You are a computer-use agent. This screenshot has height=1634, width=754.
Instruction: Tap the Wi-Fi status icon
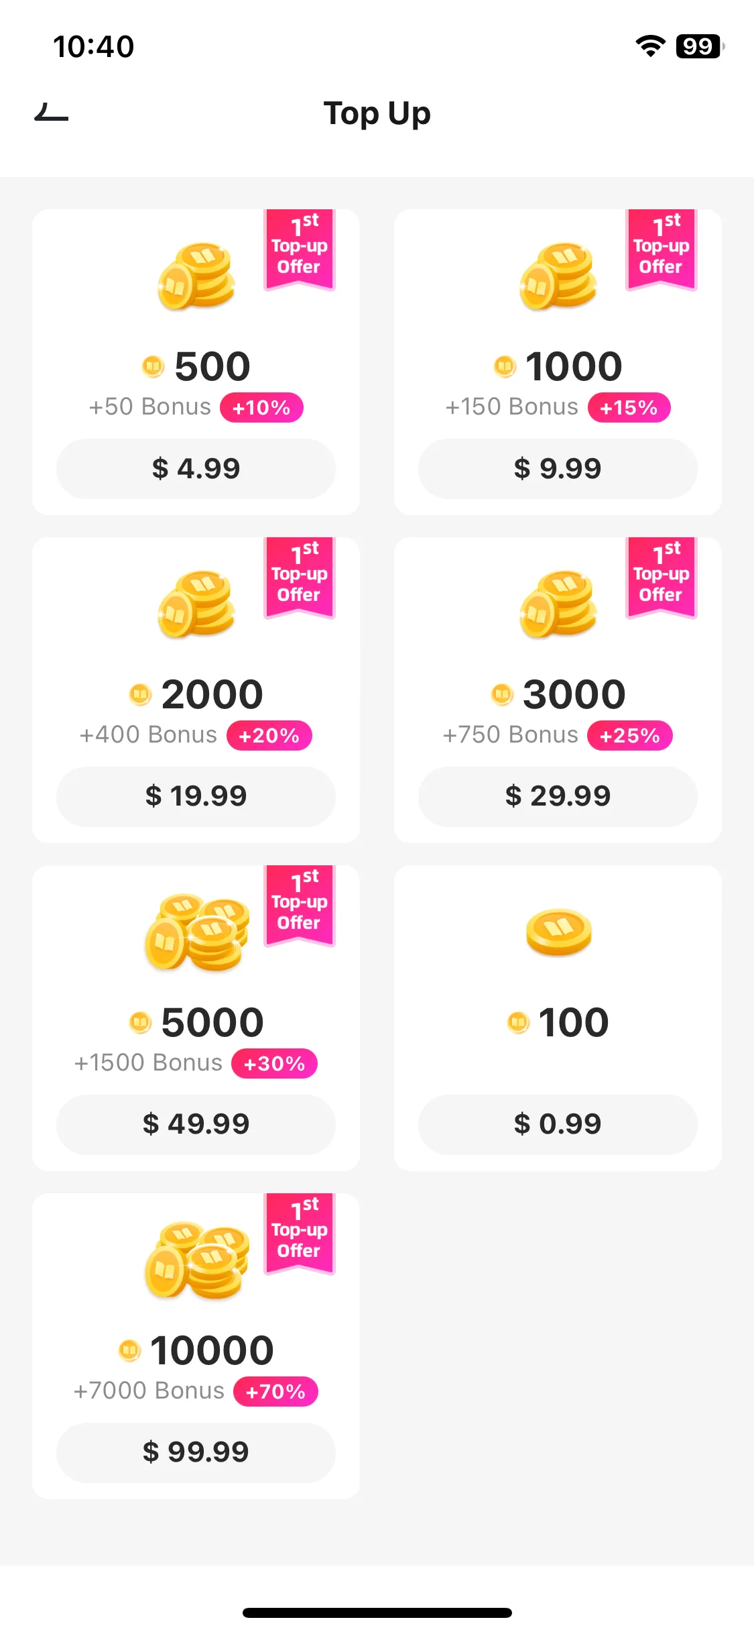[650, 46]
